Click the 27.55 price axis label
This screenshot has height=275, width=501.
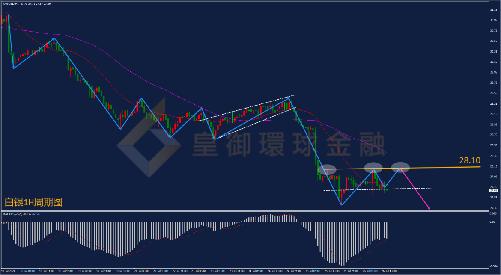493,198
